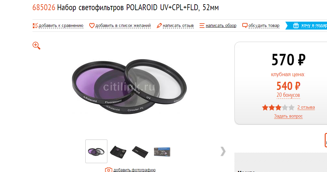Select the product box thumbnail
The height and width of the screenshot is (172, 327).
click(162, 152)
